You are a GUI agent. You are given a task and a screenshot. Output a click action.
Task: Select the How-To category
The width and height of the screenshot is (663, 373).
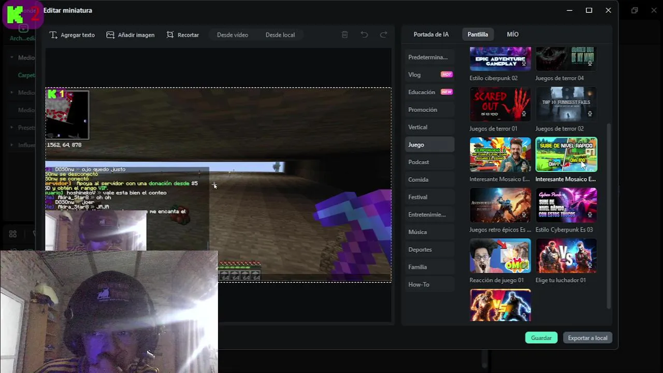(x=429, y=284)
